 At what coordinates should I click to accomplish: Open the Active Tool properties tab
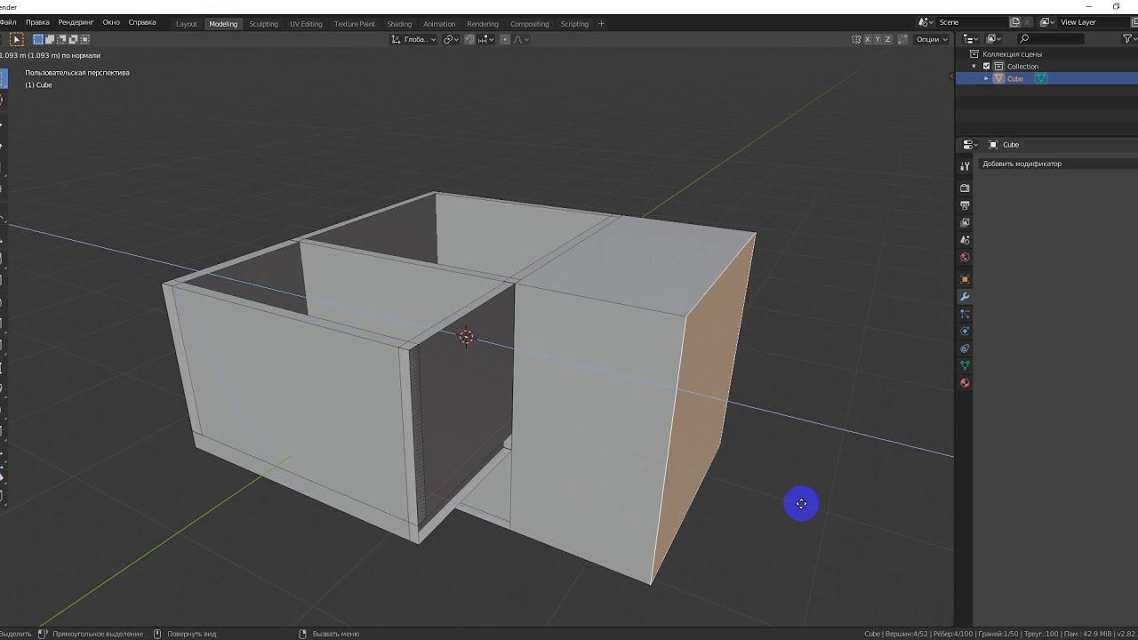[x=965, y=166]
